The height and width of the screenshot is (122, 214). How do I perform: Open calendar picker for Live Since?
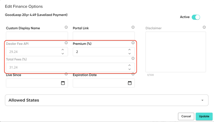(63, 83)
